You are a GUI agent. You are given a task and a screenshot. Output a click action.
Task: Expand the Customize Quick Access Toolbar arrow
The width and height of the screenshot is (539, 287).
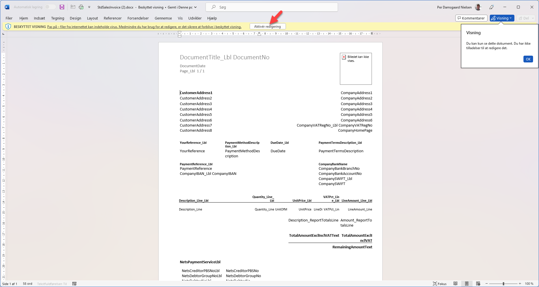click(89, 7)
